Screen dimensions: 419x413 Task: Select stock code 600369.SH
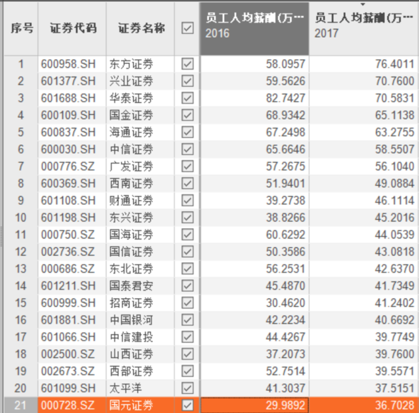click(x=69, y=184)
